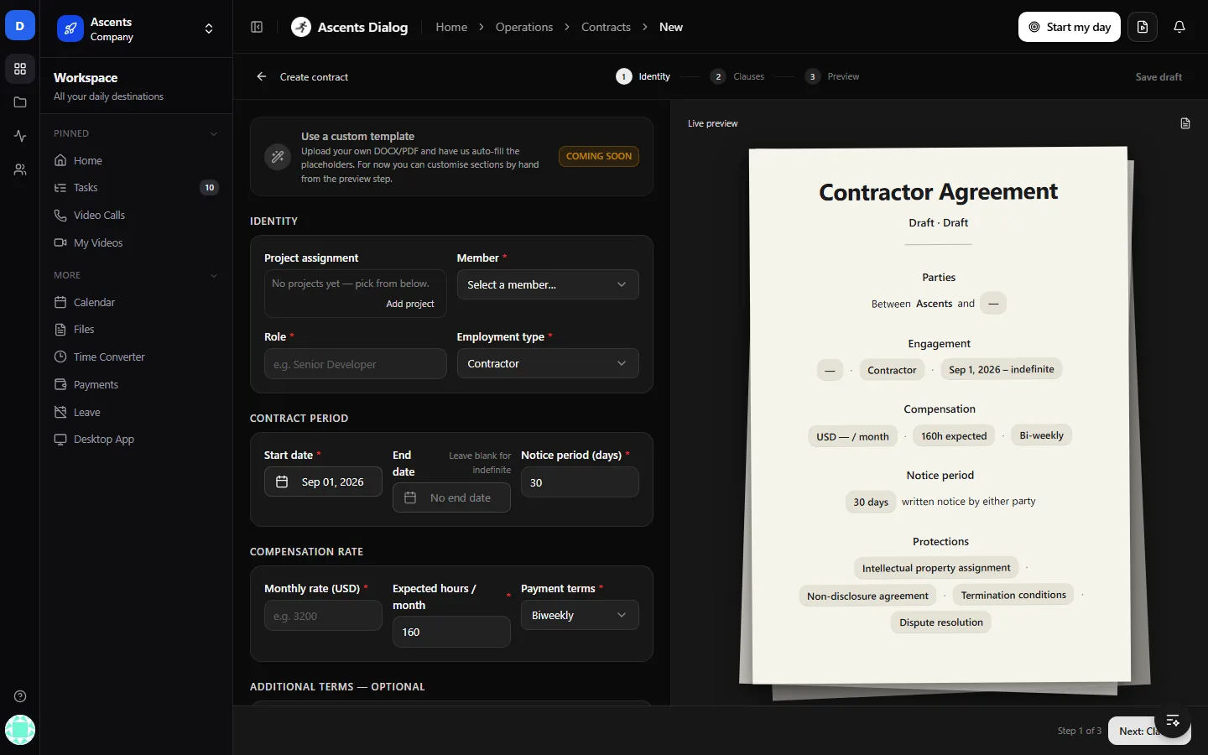
Task: Open Video Calls in the sidebar
Action: pos(136,216)
